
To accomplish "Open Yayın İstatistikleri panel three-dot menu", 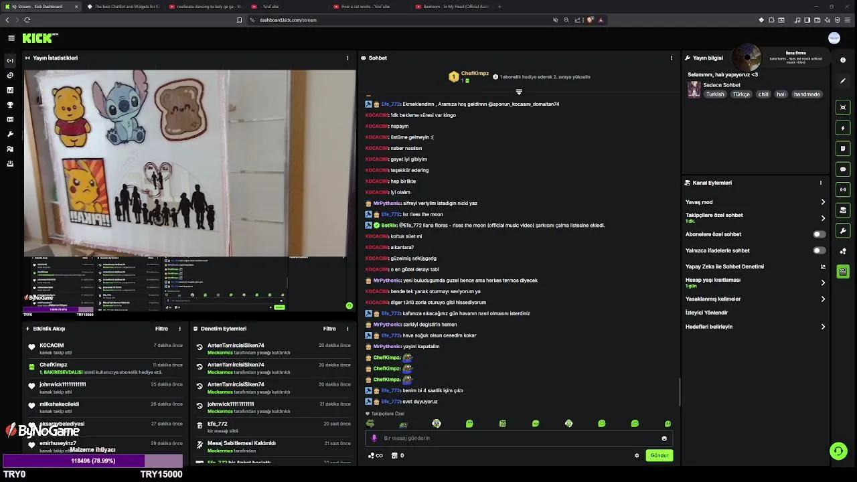I will pos(347,58).
